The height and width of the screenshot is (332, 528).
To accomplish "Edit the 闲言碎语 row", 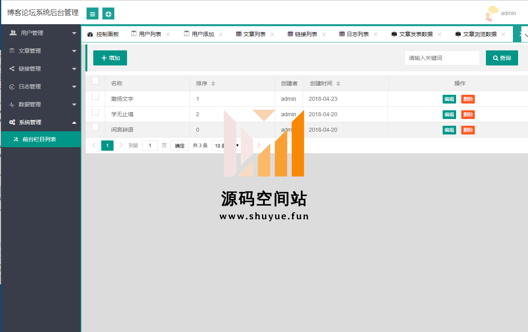I will [x=449, y=130].
